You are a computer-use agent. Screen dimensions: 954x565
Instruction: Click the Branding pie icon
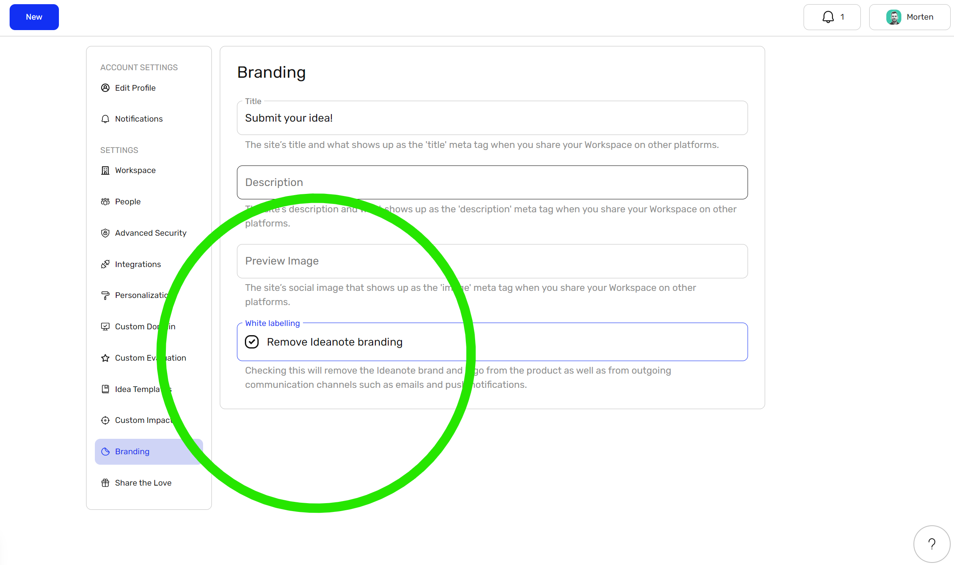[105, 452]
